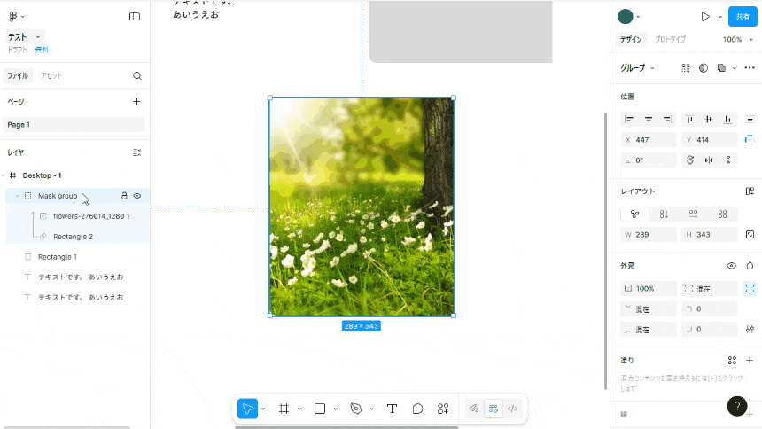Collapse the Mask group layer
The image size is (762, 429).
coord(18,196)
